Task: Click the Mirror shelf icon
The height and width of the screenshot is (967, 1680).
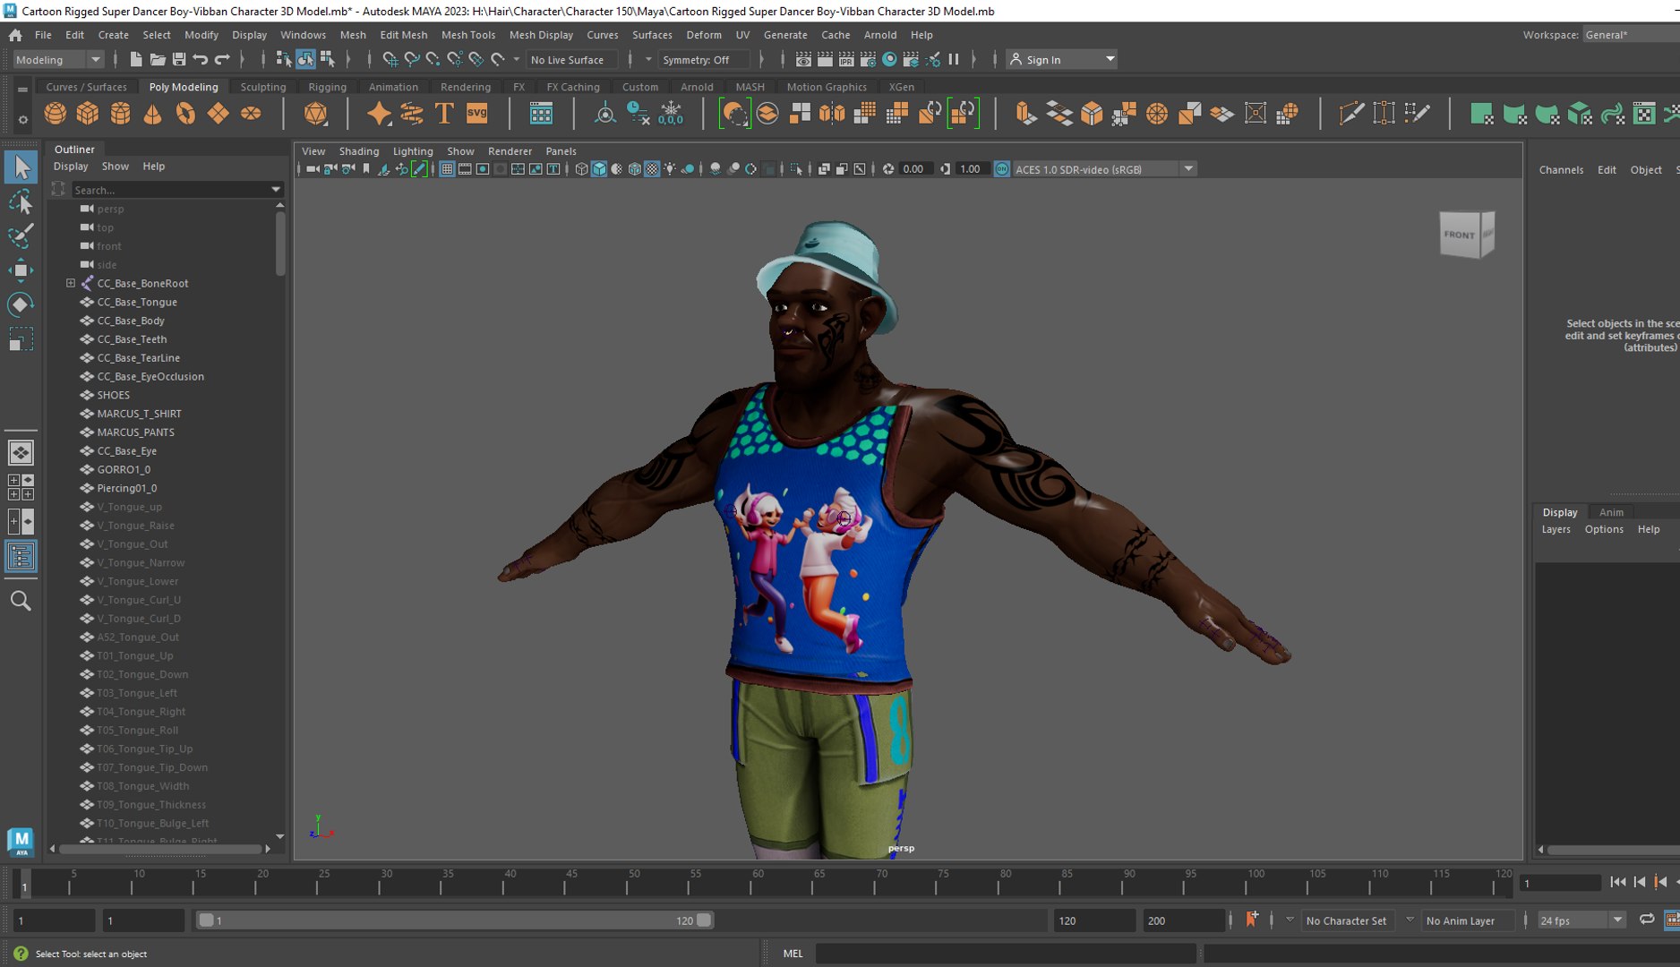Action: (x=832, y=114)
